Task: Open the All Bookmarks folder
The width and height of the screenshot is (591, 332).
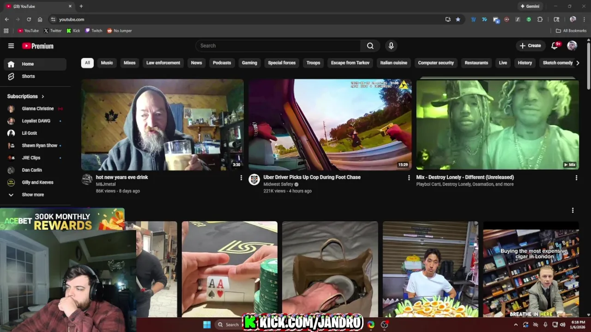Action: pos(571,31)
